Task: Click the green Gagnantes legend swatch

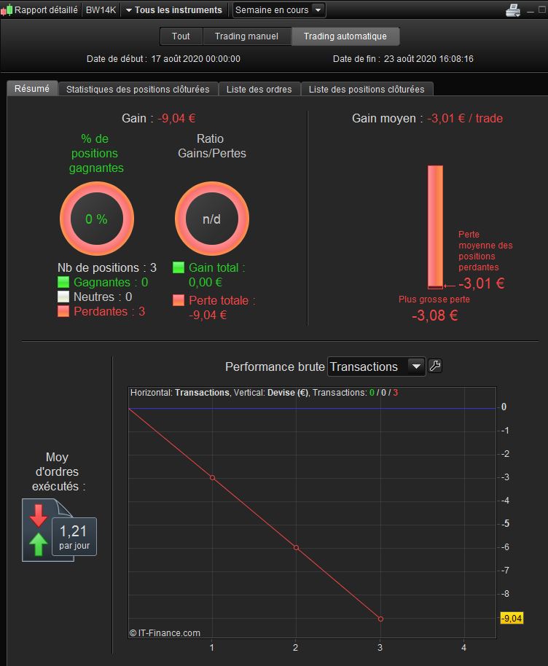Action: (63, 282)
